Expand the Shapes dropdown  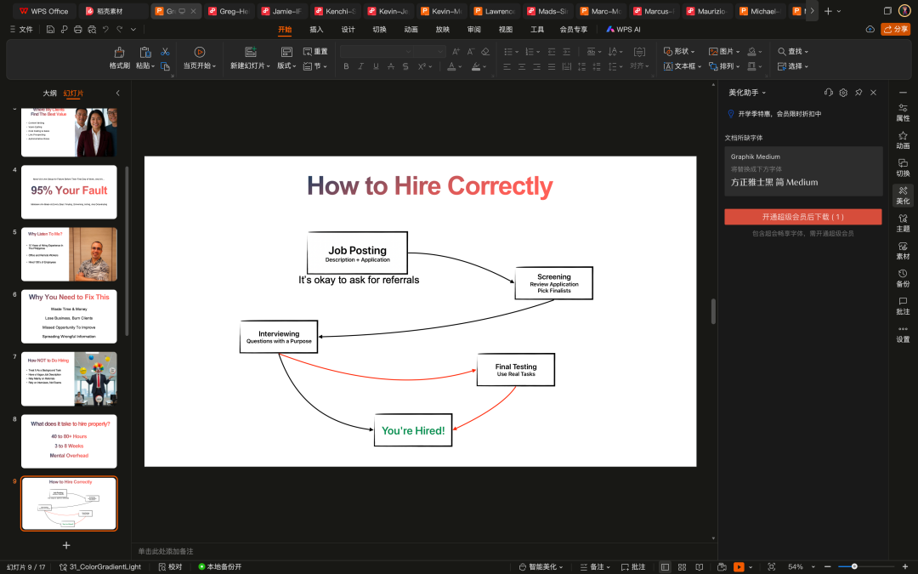[679, 52]
